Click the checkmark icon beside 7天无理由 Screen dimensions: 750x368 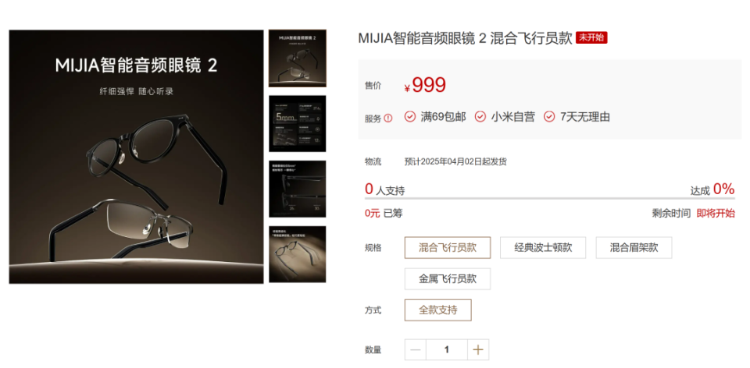point(549,116)
